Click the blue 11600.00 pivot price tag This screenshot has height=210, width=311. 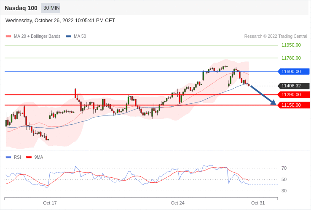(x=294, y=71)
